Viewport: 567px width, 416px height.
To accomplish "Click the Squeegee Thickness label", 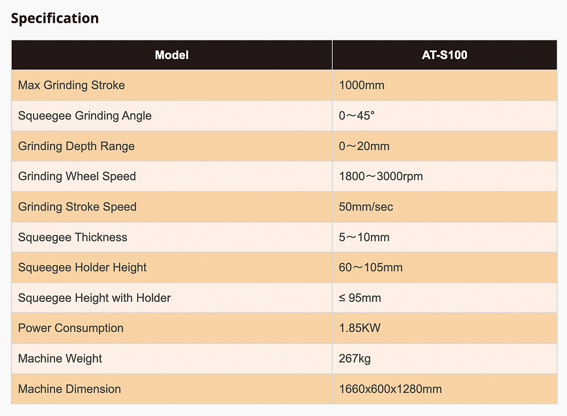I will pos(73,237).
